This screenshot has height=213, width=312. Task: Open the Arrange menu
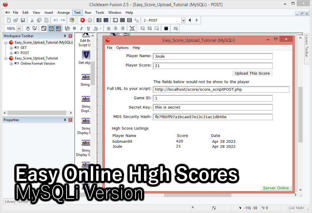pos(64,13)
